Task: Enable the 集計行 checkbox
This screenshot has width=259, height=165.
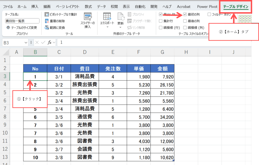Action: coord(161,21)
